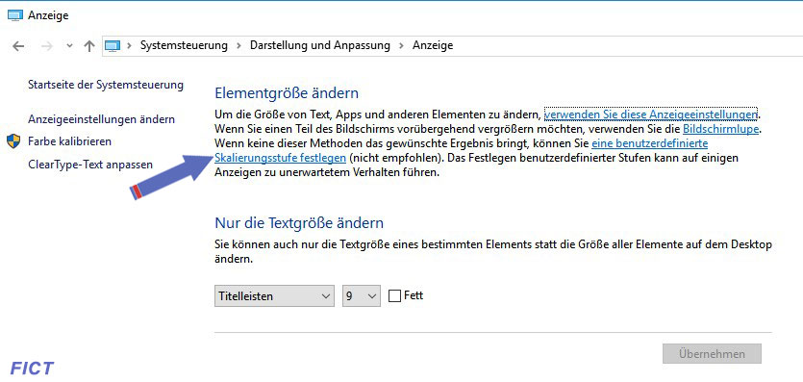The width and height of the screenshot is (803, 382).
Task: Follow 'verwenden Sie diese Anzeigeeinstellungen' link
Action: 650,114
